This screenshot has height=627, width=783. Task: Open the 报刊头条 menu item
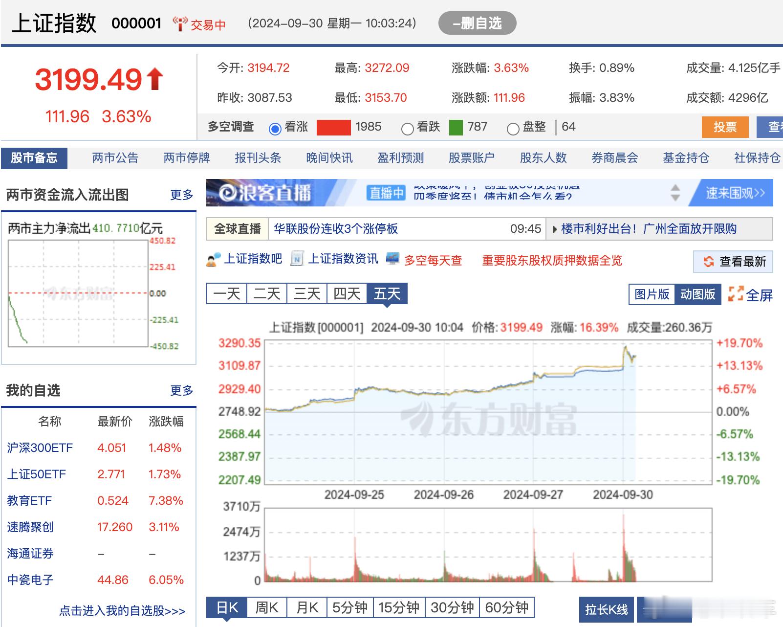(258, 158)
